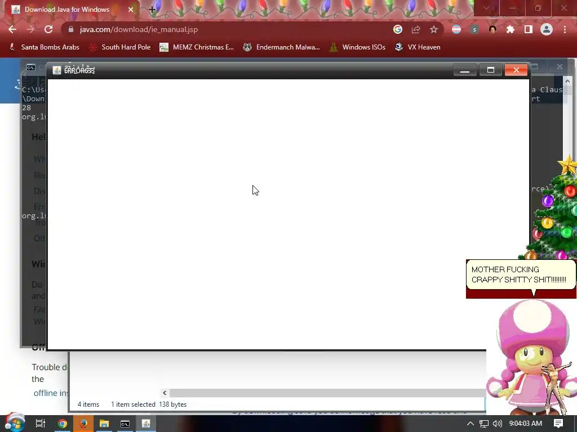Open South Hard Pole bookmark
This screenshot has height=432, width=577.
120,47
